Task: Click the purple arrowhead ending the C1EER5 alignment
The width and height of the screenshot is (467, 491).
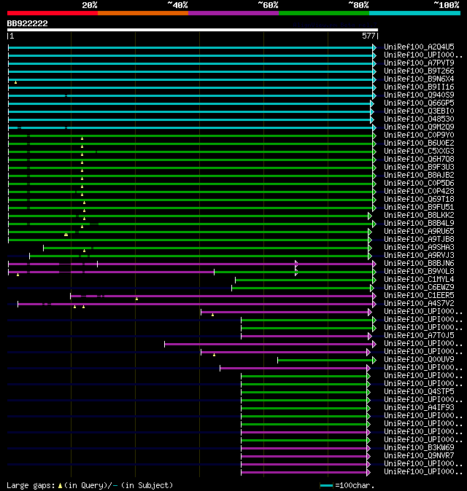Action: pyautogui.click(x=374, y=296)
